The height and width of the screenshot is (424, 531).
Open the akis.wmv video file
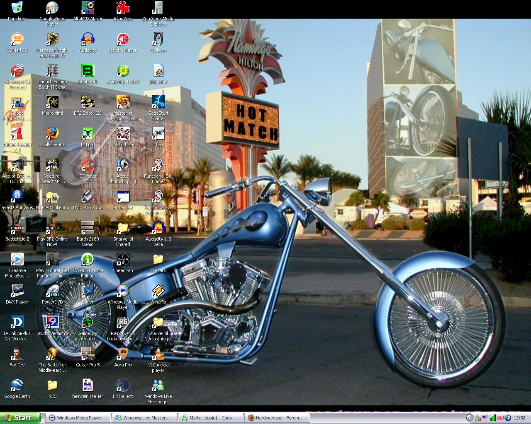tap(158, 74)
